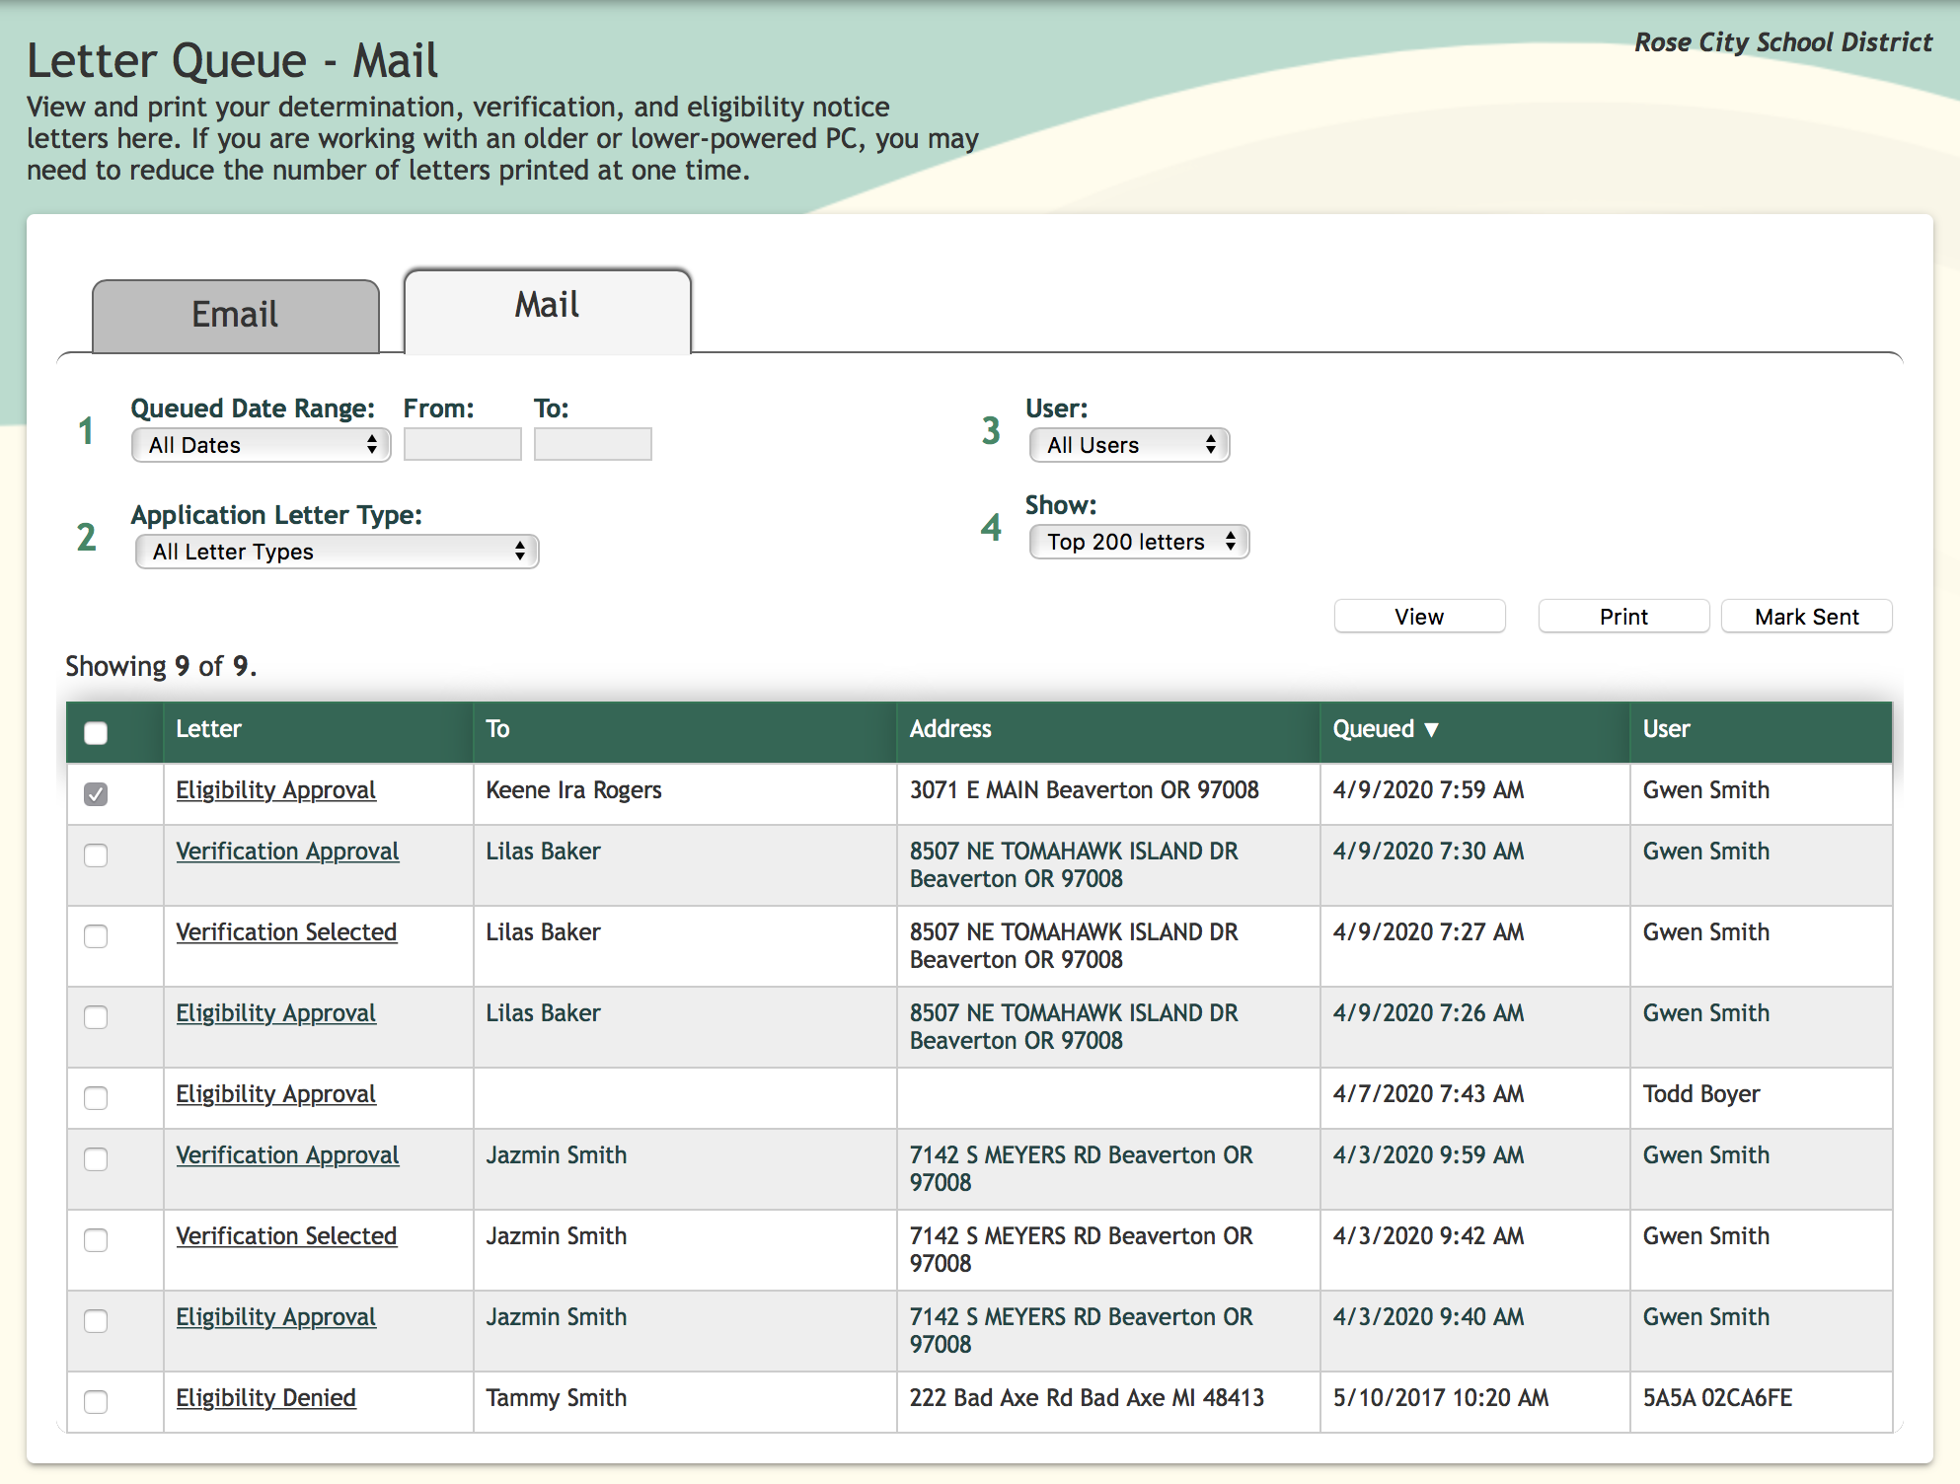The height and width of the screenshot is (1484, 1960).
Task: Check the Tammy Smith Eligibility Denied row
Action: 96,1401
